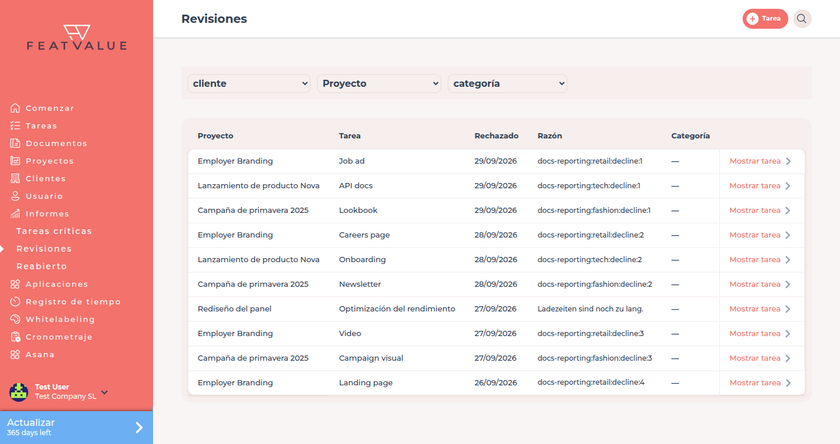840x444 pixels.
Task: Click the Aplicaciones grid icon
Action: (x=15, y=284)
